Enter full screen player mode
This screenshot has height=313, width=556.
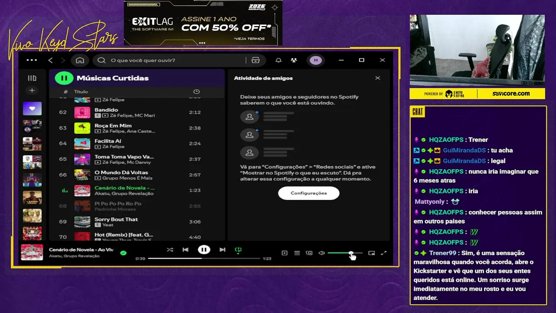pos(384,253)
